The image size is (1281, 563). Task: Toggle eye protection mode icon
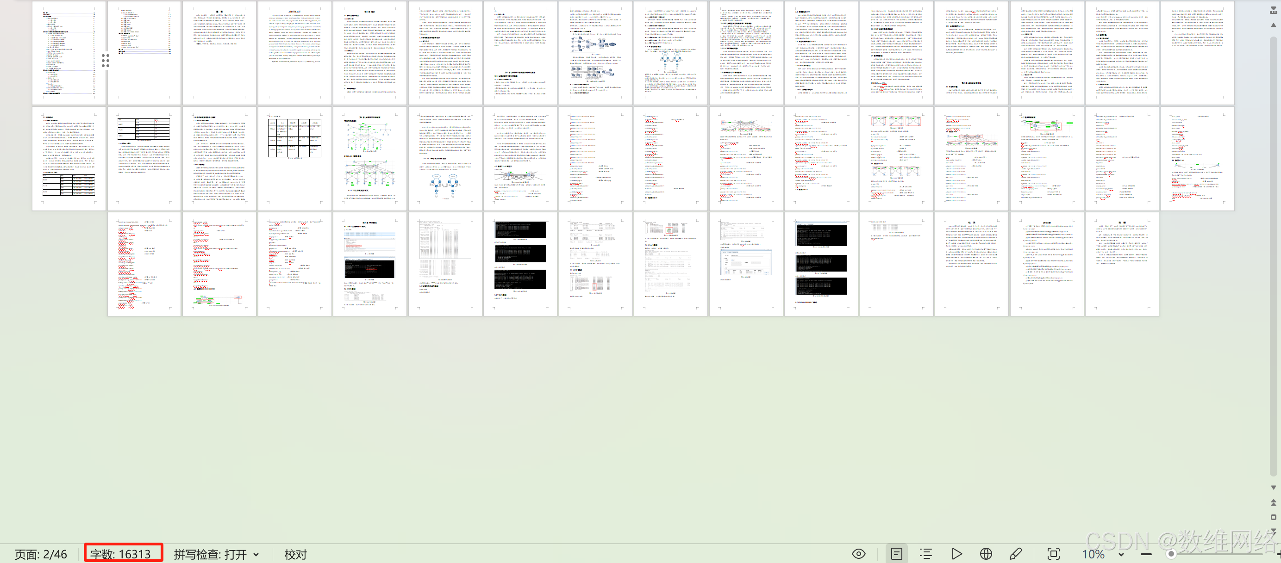858,554
